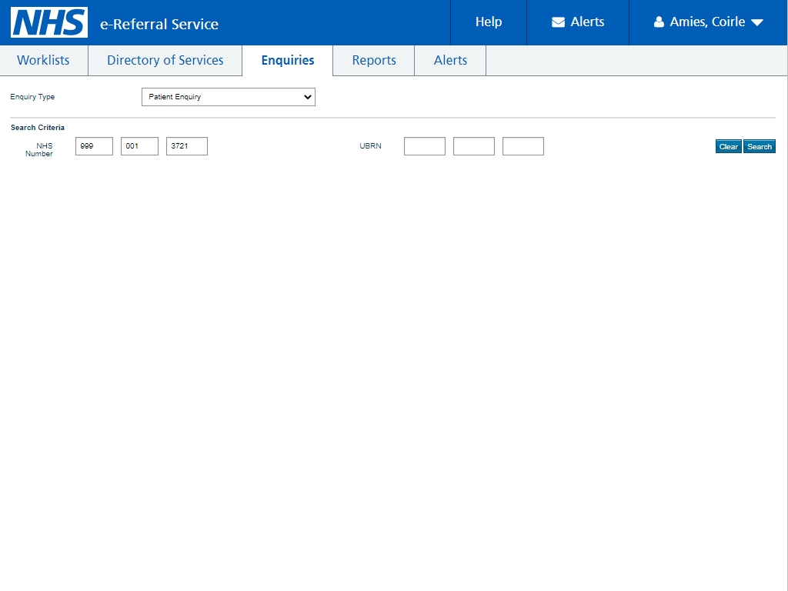Click the e-Referral Service title
The width and height of the screenshot is (788, 591).
(159, 24)
